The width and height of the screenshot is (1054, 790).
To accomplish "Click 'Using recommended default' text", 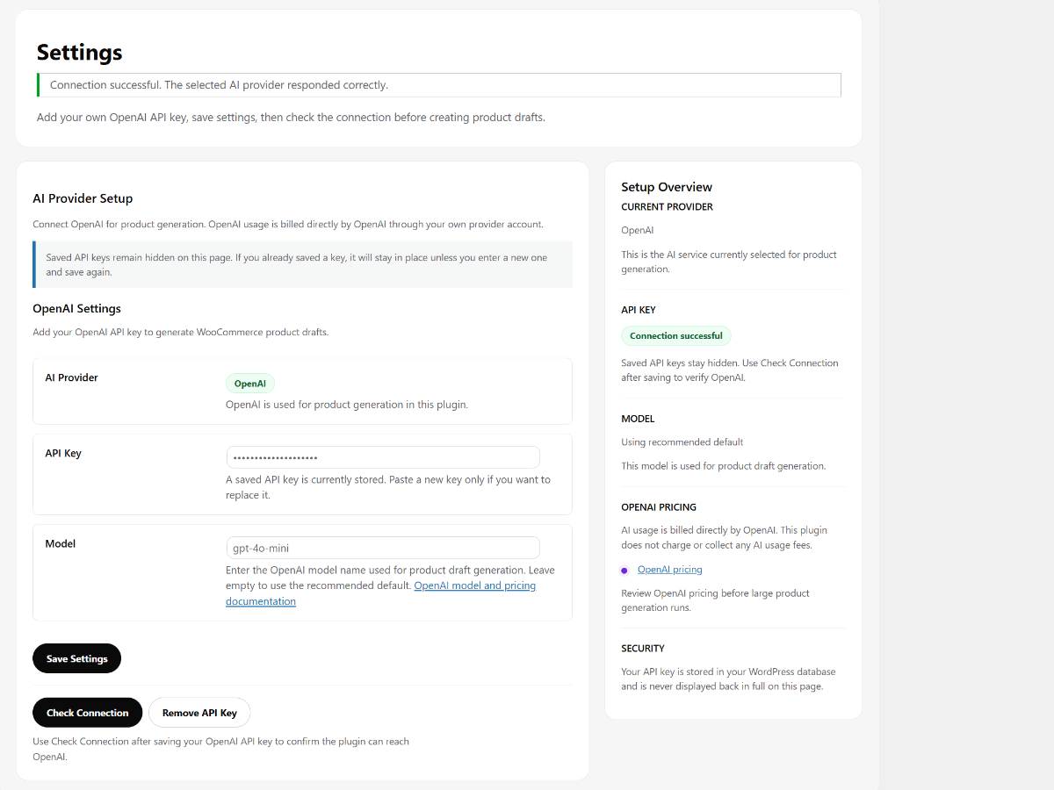I will (682, 442).
